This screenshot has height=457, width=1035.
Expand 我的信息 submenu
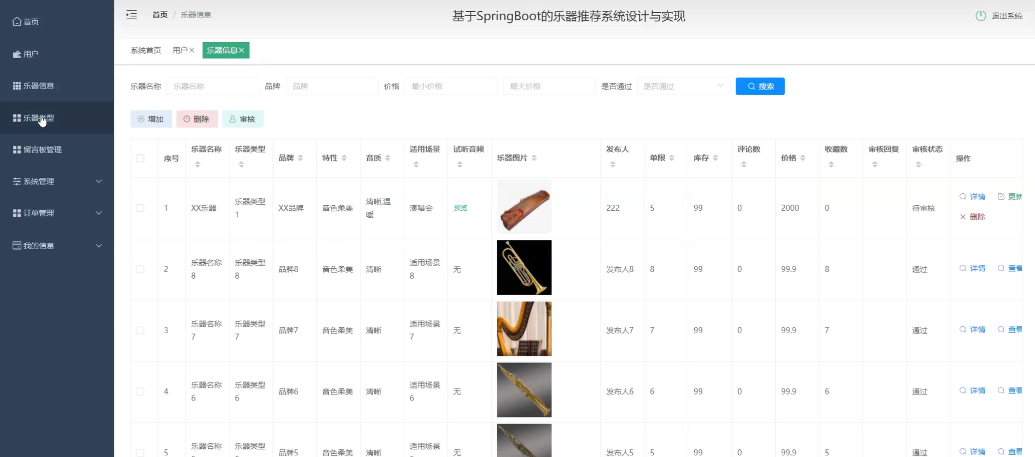57,246
